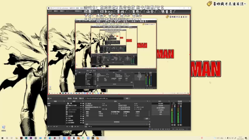The height and width of the screenshot is (140, 249).
Task: Adjust transition duration stepper arrows
Action: [x=150, y=127]
